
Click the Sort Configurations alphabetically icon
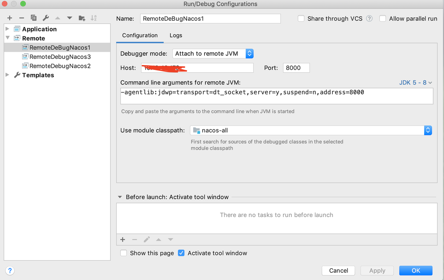(94, 18)
